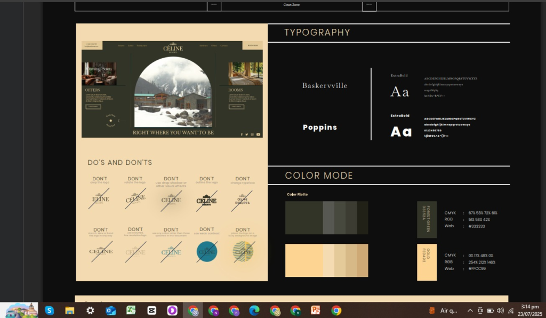The height and width of the screenshot is (318, 546).
Task: Click Learn more under OFFERS
Action: [93, 107]
